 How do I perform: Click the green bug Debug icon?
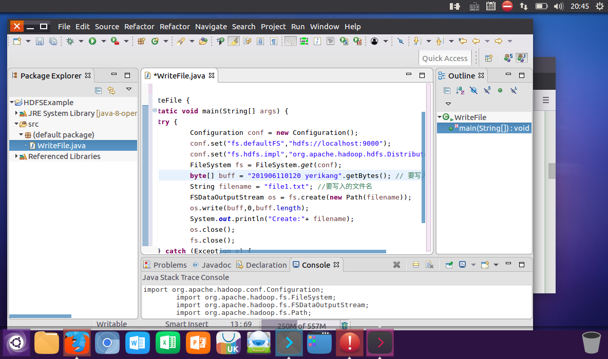click(x=70, y=41)
